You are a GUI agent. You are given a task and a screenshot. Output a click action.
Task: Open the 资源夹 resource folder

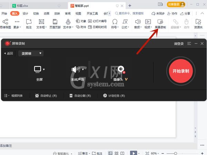(198, 24)
